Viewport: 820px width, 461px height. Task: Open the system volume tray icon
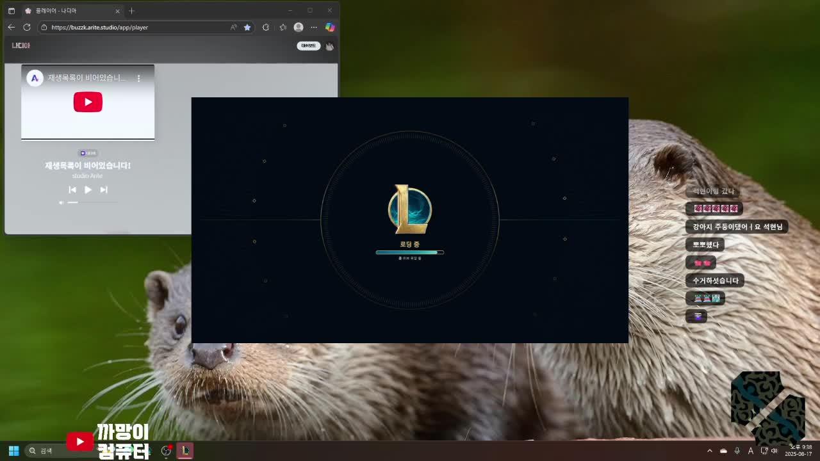(775, 451)
